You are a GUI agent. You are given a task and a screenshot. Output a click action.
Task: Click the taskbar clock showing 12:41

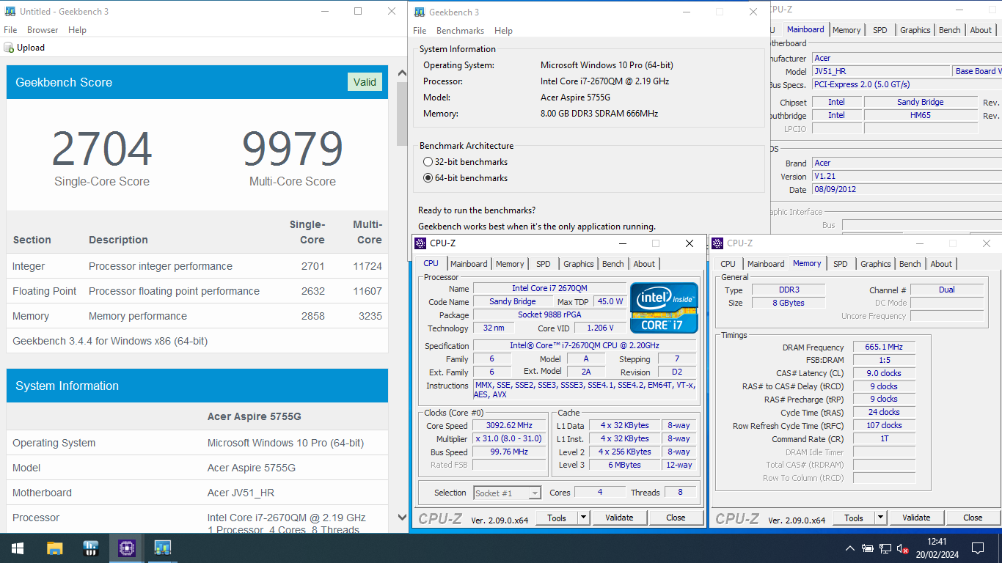click(936, 542)
